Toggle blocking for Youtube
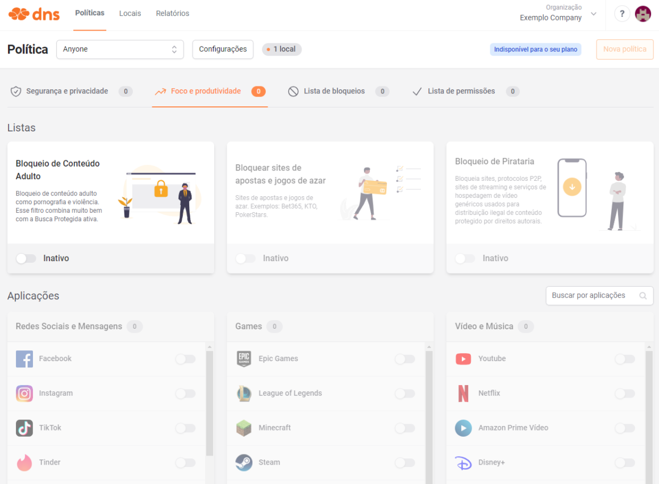Screen dimensions: 659x484 coord(624,359)
